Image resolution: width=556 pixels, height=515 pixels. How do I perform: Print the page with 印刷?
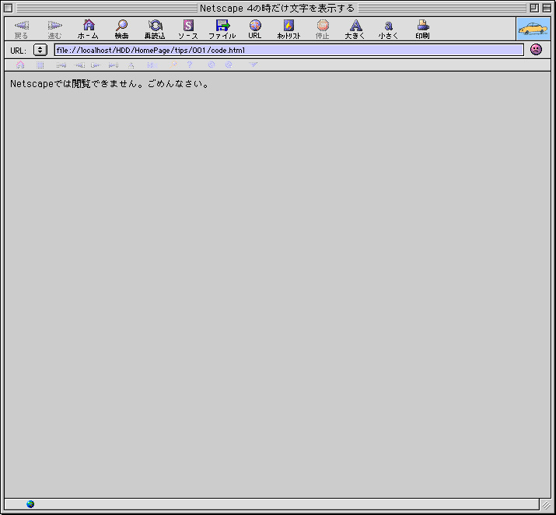click(423, 30)
